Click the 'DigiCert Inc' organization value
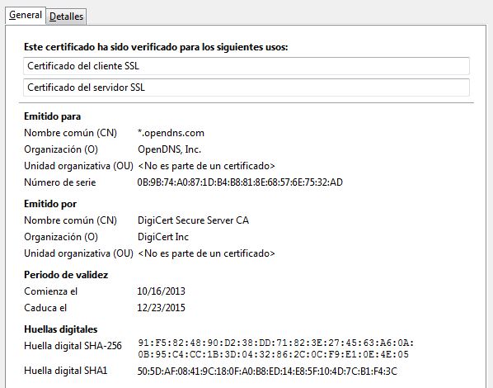 pyautogui.click(x=163, y=237)
